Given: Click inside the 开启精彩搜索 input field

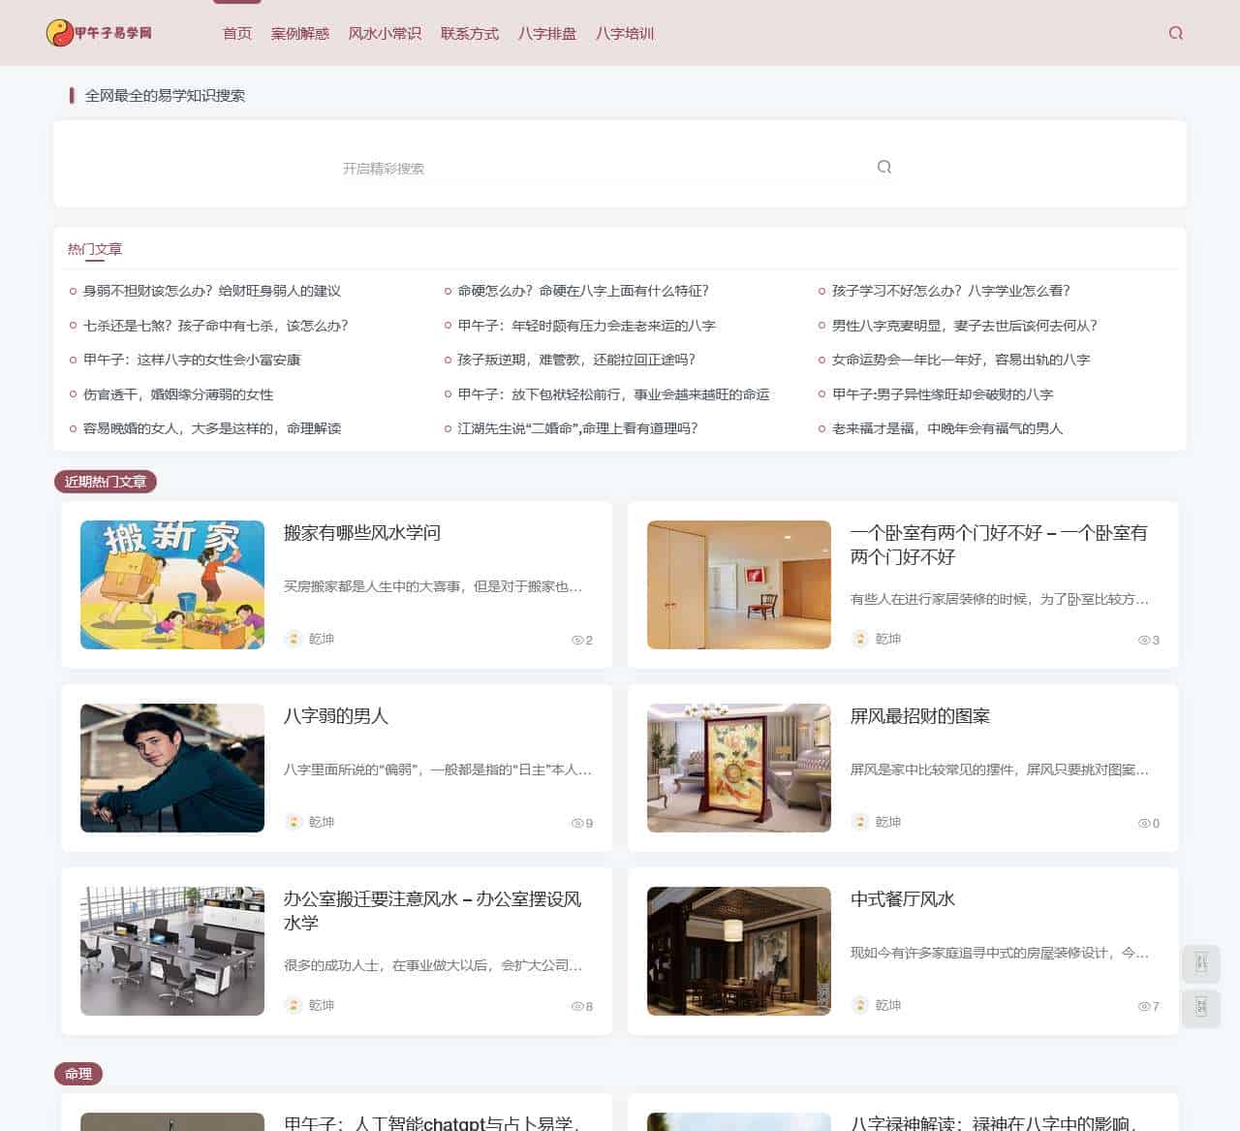Looking at the screenshot, I should (484, 167).
